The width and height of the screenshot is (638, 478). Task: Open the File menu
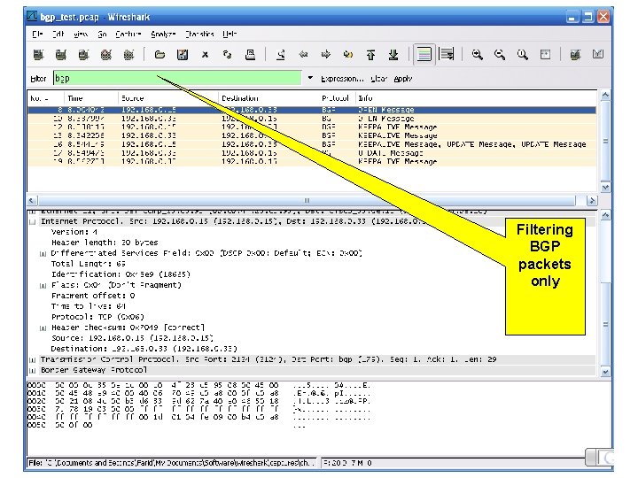click(37, 35)
